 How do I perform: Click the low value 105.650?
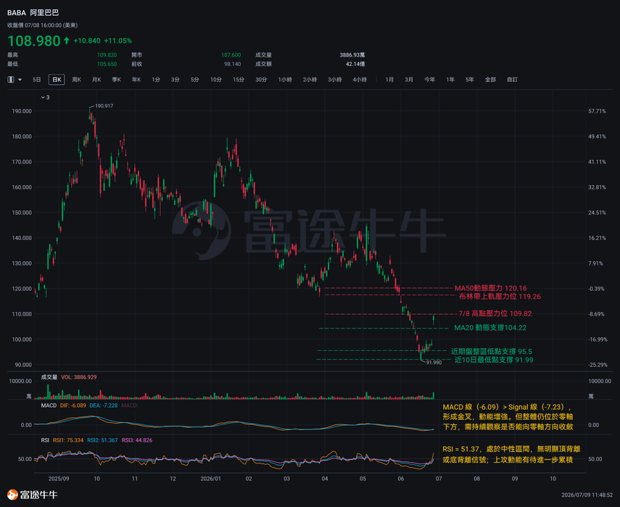(107, 64)
